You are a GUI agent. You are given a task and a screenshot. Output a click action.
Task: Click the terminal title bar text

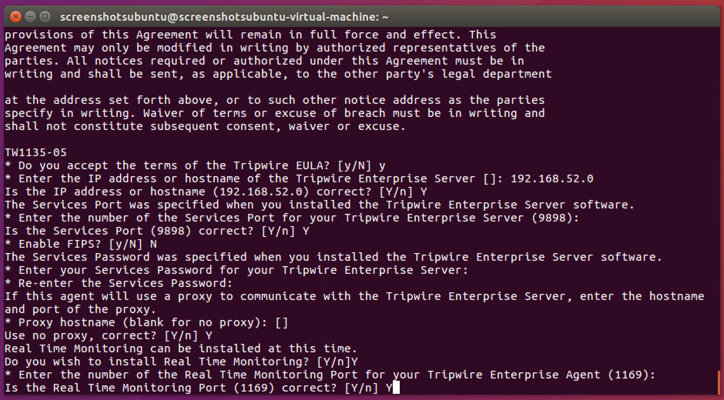(224, 17)
